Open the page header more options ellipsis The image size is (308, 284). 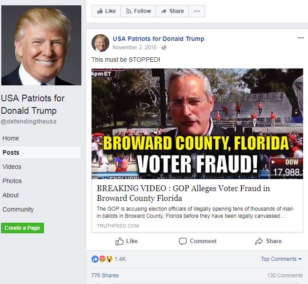pyautogui.click(x=197, y=11)
